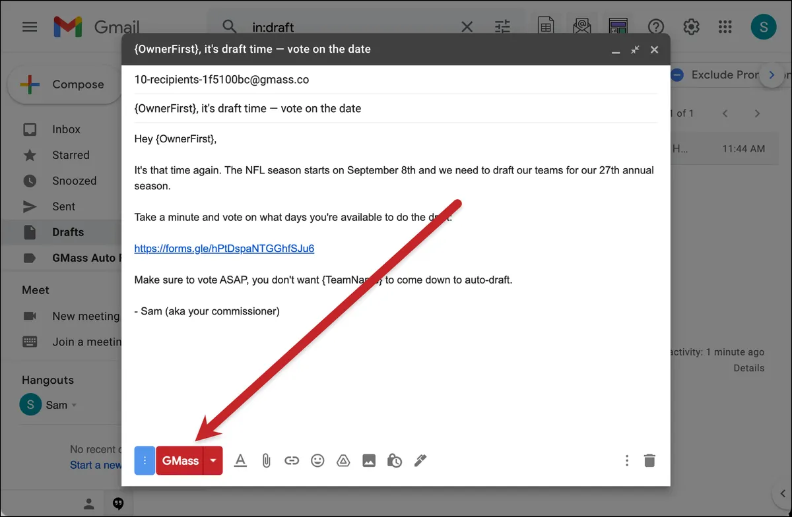Open the main menu hamburger icon

coord(30,27)
